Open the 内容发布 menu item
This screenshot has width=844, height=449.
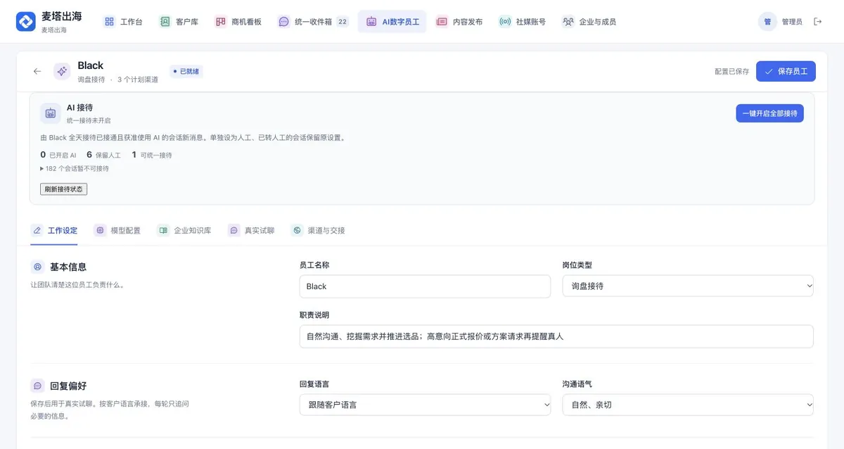point(459,22)
